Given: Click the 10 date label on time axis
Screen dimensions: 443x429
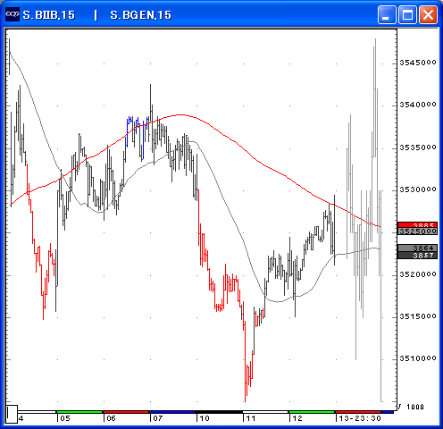Looking at the screenshot, I should point(205,418).
